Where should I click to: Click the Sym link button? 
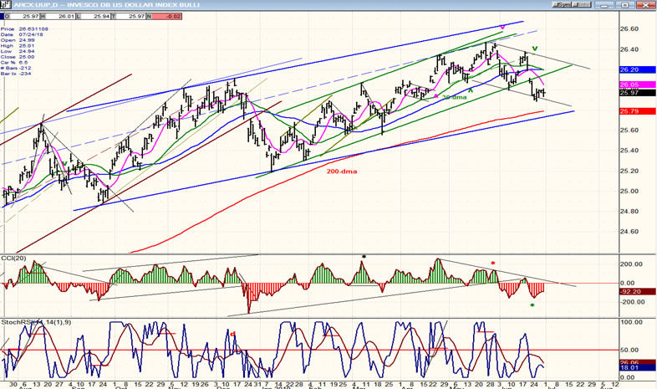point(567,5)
